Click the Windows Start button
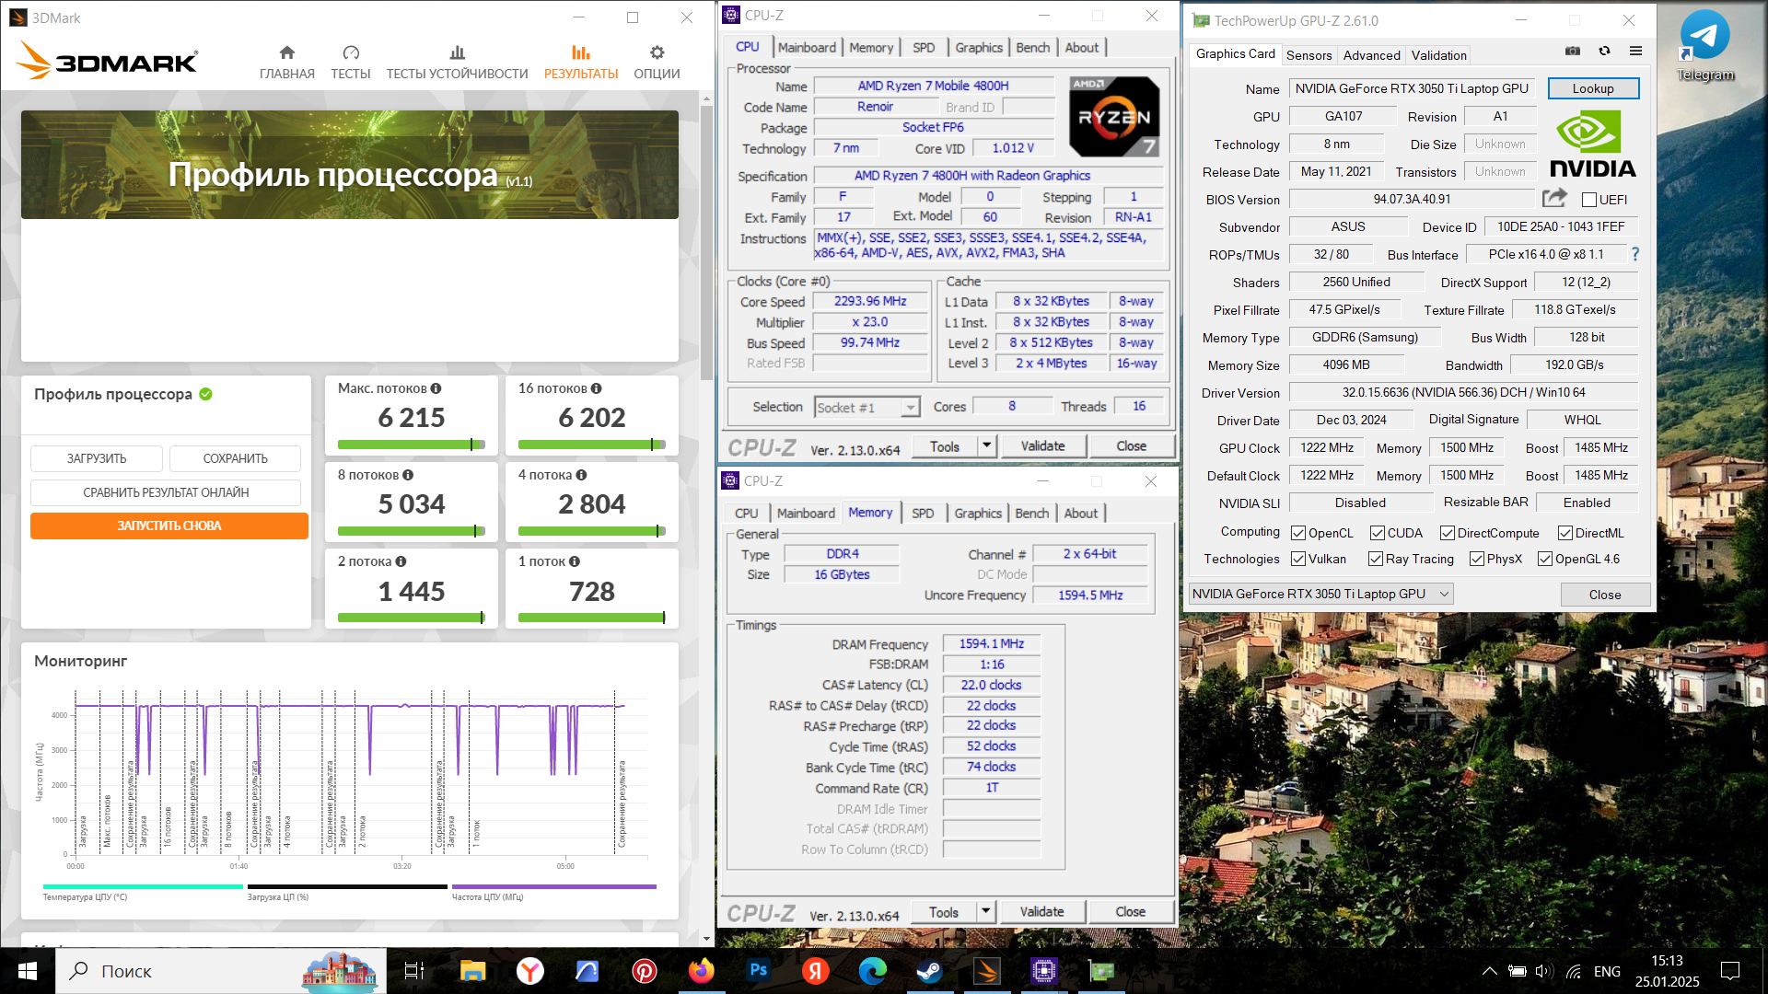The height and width of the screenshot is (994, 1768). tap(28, 970)
